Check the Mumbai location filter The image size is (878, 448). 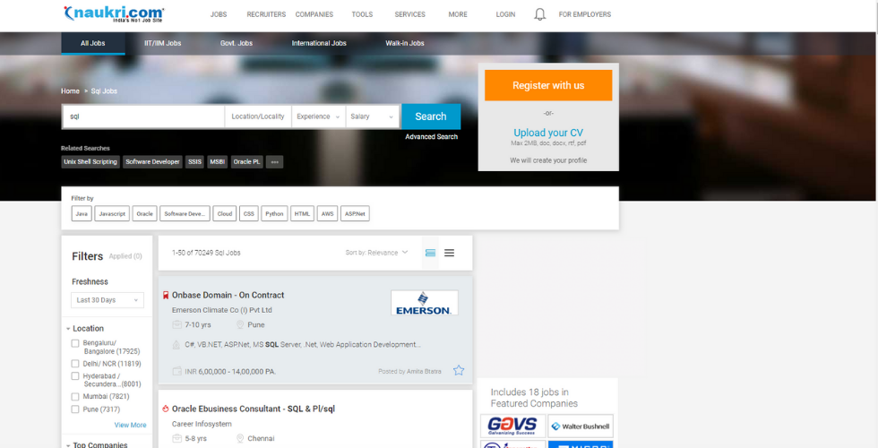pyautogui.click(x=75, y=396)
